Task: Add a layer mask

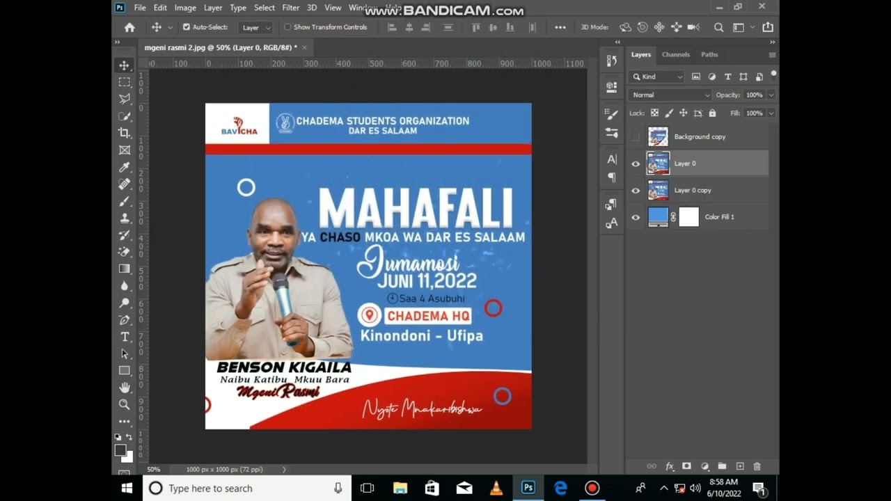Action: 686,466
